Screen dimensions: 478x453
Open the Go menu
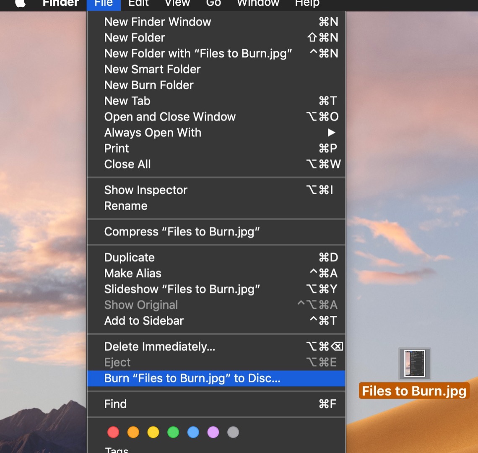(x=213, y=3)
